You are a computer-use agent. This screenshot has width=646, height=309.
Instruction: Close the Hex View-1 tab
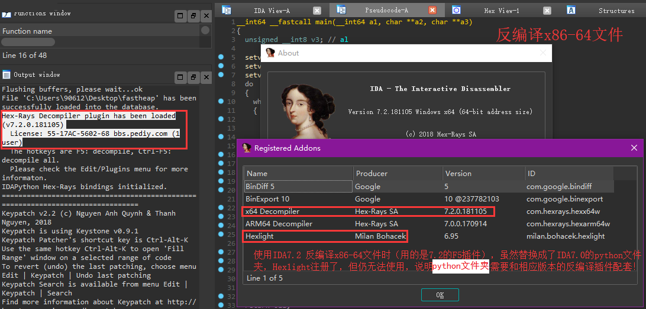coord(547,11)
